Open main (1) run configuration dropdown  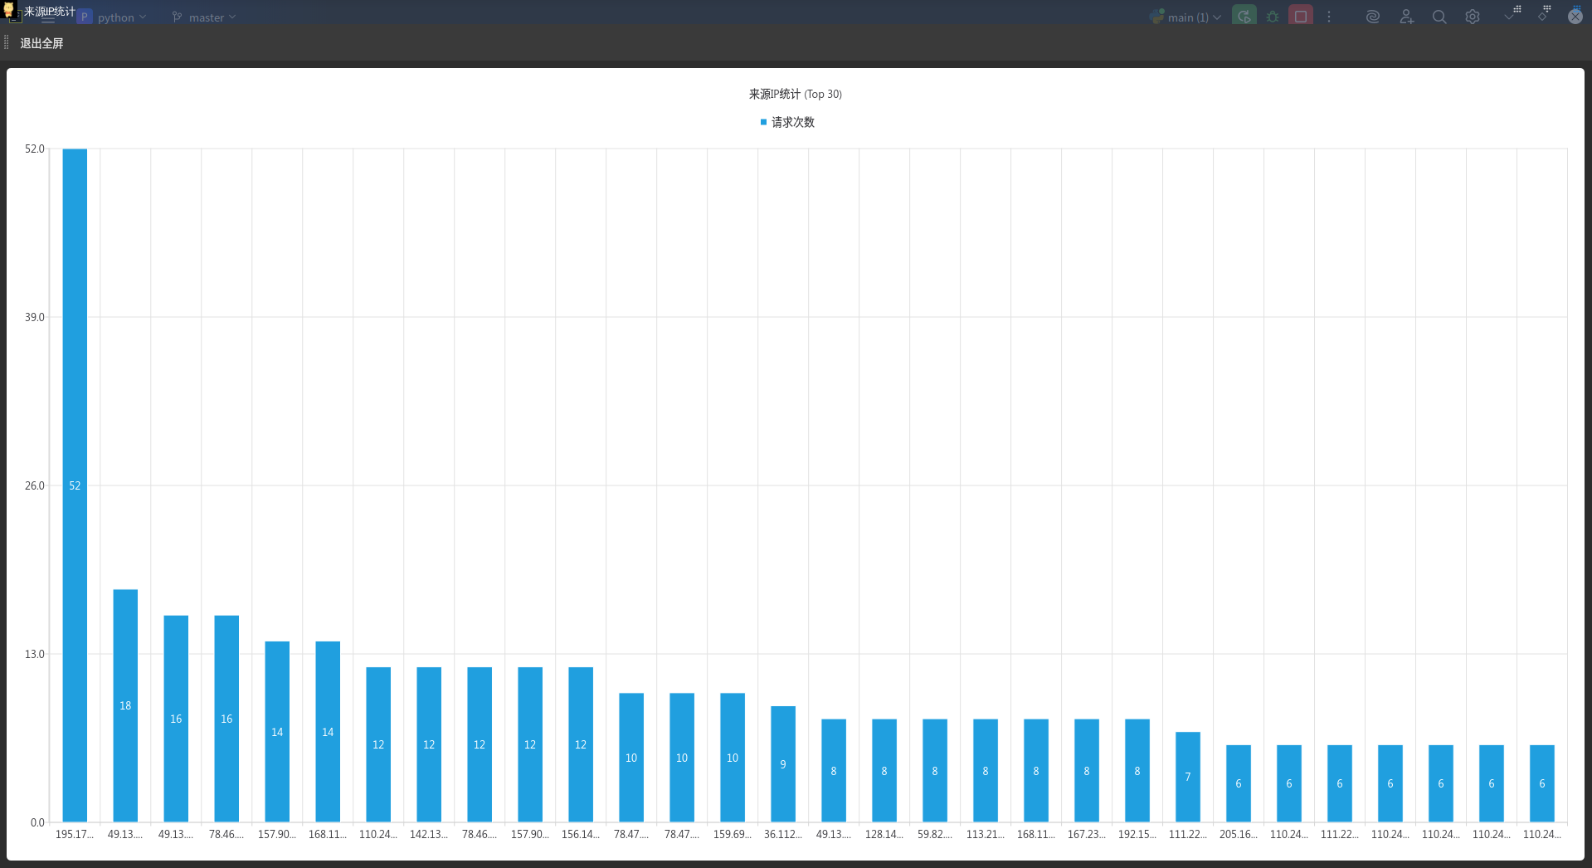tap(1188, 17)
